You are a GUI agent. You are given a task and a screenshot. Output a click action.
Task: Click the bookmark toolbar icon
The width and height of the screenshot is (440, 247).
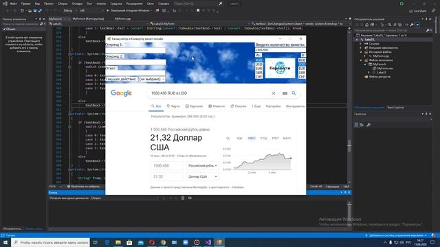click(198, 11)
